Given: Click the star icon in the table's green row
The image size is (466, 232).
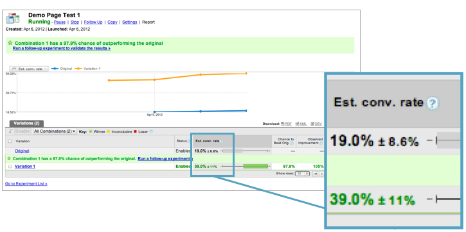Looking at the screenshot, I should coord(10,158).
